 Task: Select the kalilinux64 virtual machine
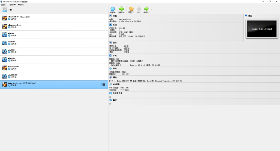pos(54,68)
